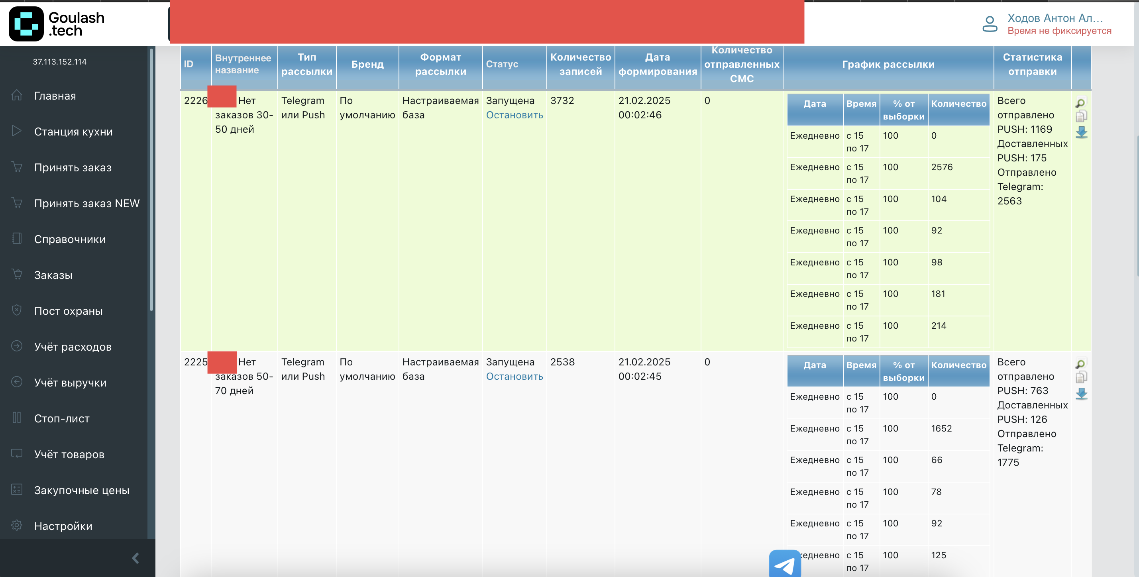Click the download icon for mailing 2225

click(x=1082, y=394)
